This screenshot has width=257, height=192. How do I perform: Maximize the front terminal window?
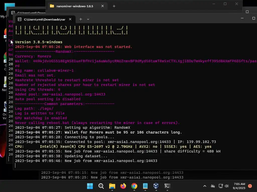point(253,18)
